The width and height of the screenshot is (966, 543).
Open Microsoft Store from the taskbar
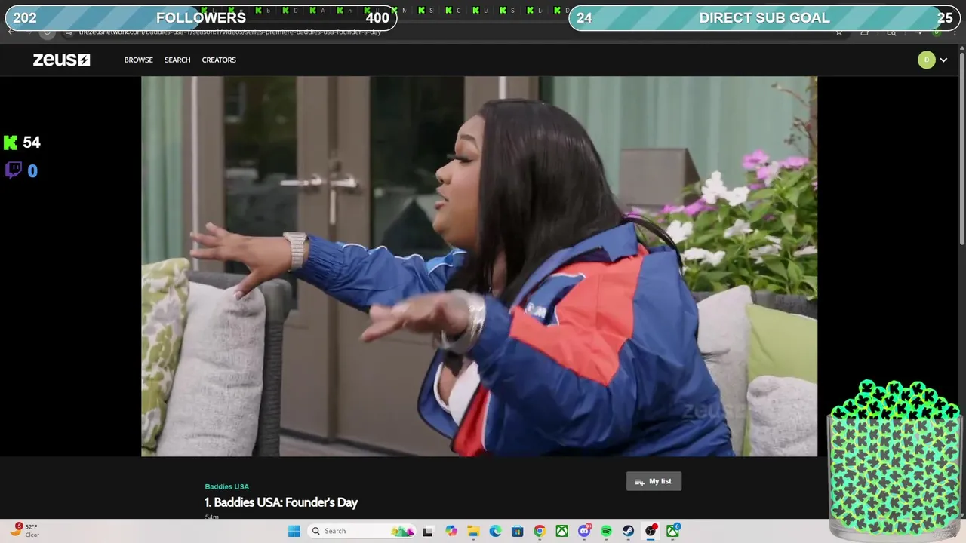pyautogui.click(x=517, y=531)
